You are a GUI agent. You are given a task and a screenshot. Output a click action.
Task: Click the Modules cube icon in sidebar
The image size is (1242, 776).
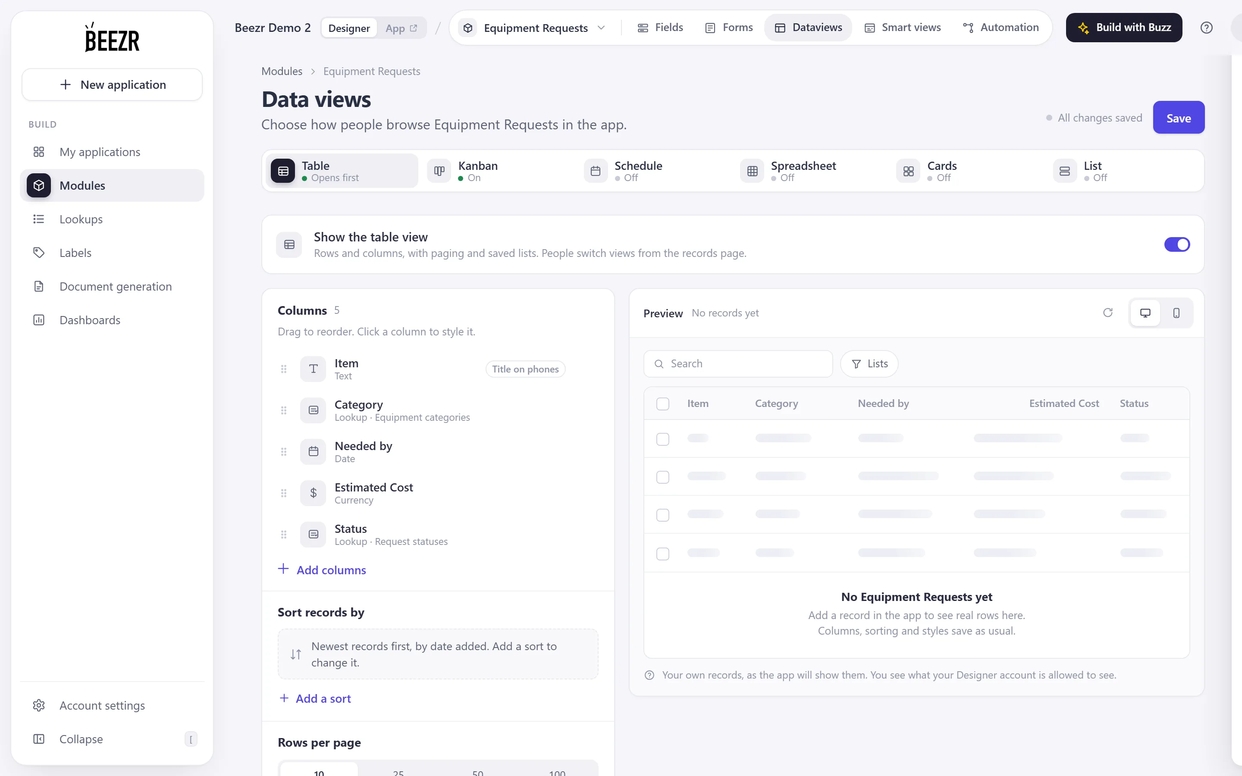pos(38,185)
